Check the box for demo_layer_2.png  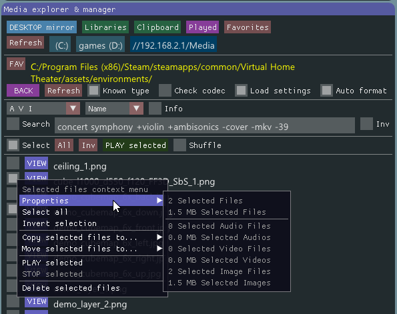coord(13,301)
